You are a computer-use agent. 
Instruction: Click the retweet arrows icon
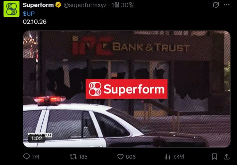click(73, 157)
